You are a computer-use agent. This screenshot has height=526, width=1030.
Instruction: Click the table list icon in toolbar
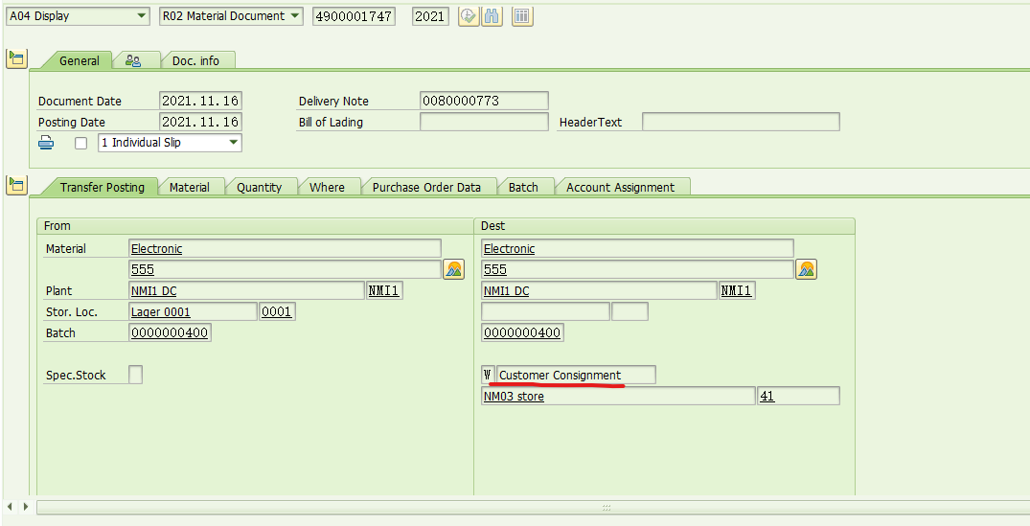(x=522, y=15)
